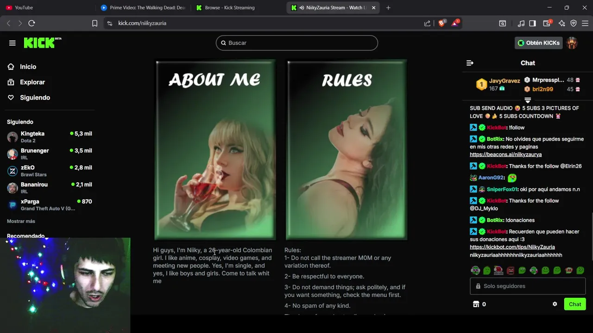Expand followed channels with Mostrar más
Viewport: 593px width, 333px height.
point(21,221)
